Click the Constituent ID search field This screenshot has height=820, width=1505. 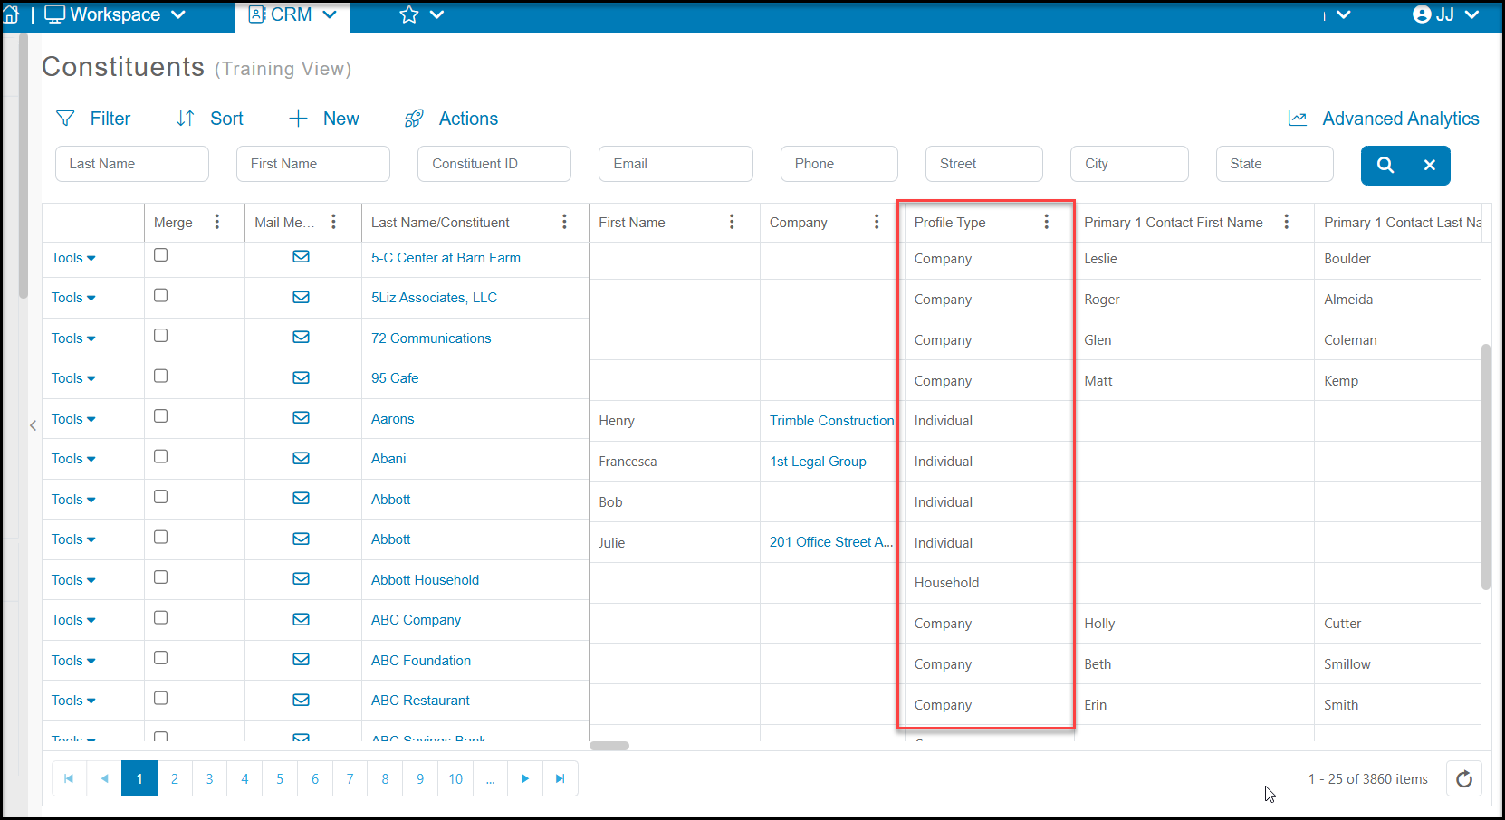494,164
